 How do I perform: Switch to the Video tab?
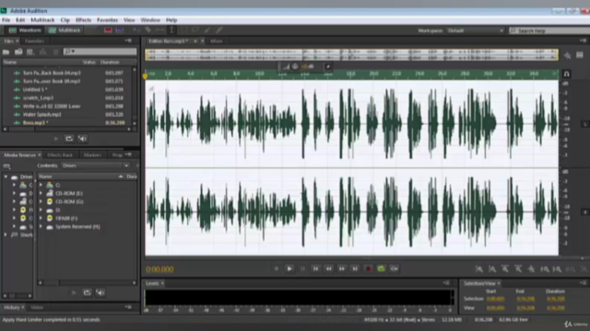(37, 307)
